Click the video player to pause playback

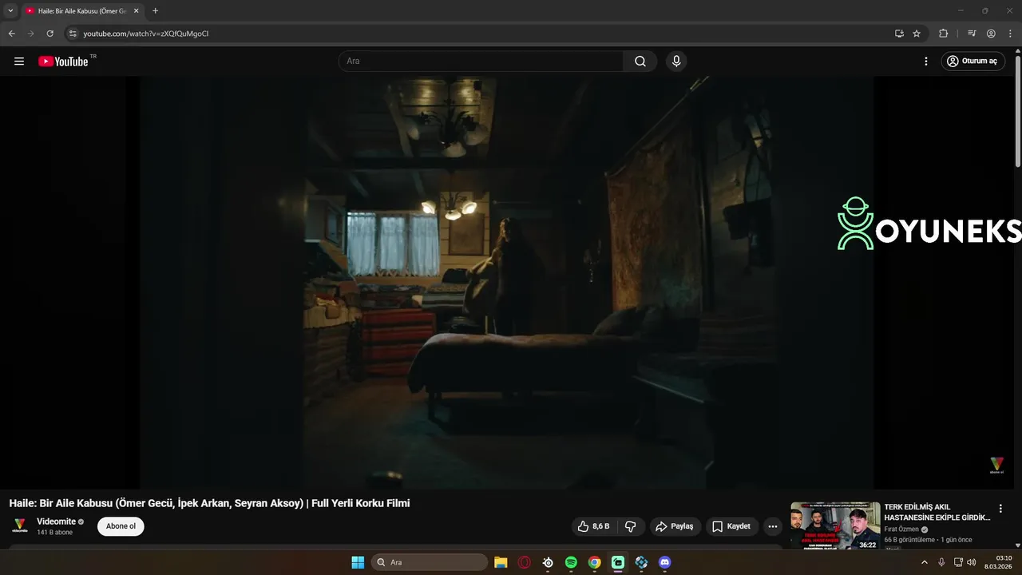[507, 282]
